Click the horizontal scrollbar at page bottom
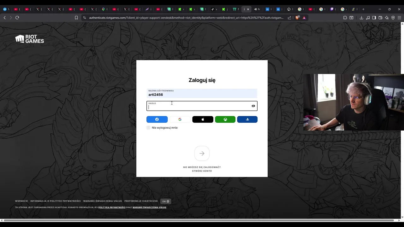Viewport: 404px width, 227px height. (198, 220)
